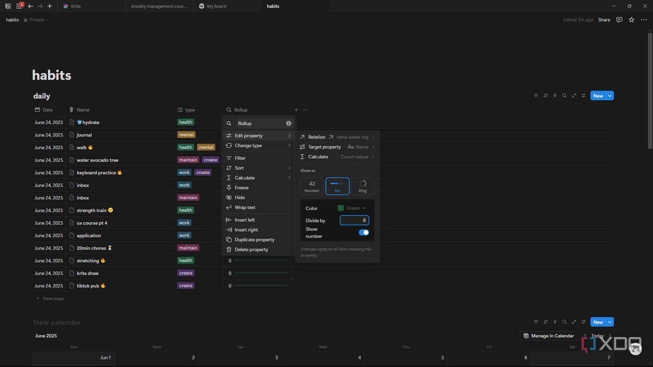This screenshot has width=653, height=367.
Task: Open the comments icon in top bar
Action: point(619,20)
